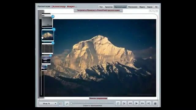The height and width of the screenshot is (110, 196).
Task: Switch to the Рисование tab
Action: (133, 7)
